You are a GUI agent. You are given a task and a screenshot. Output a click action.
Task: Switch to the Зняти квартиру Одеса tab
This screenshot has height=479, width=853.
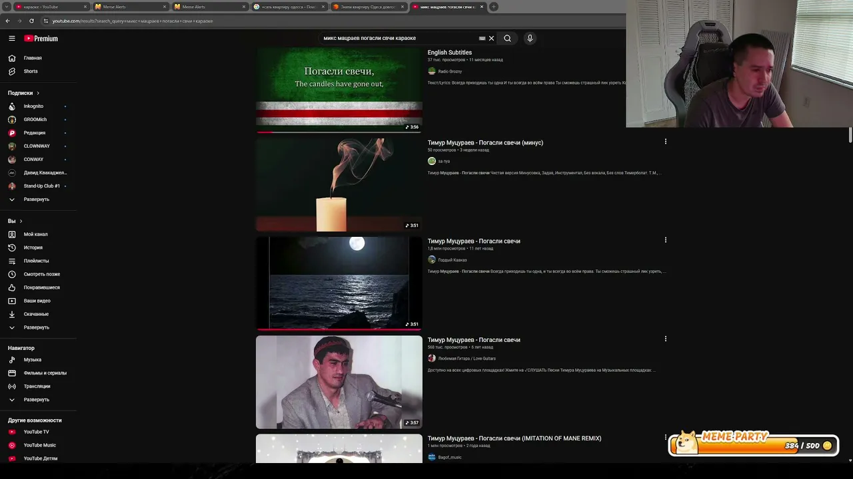[368, 7]
